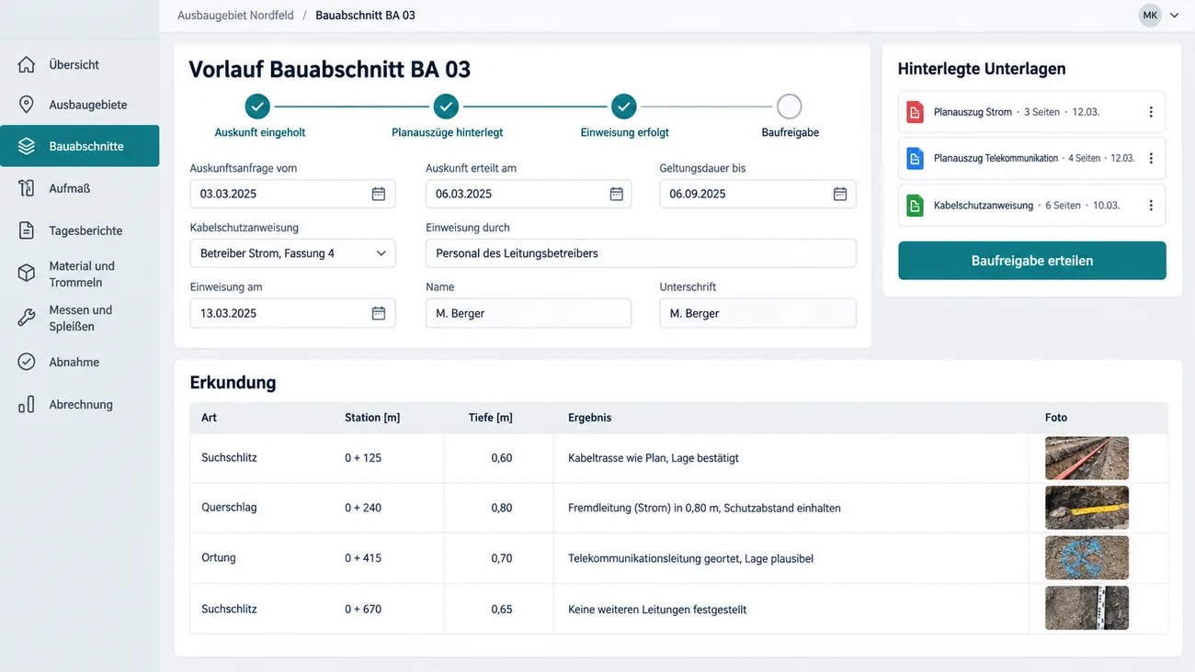Open the MK user menu chevron

(1174, 16)
